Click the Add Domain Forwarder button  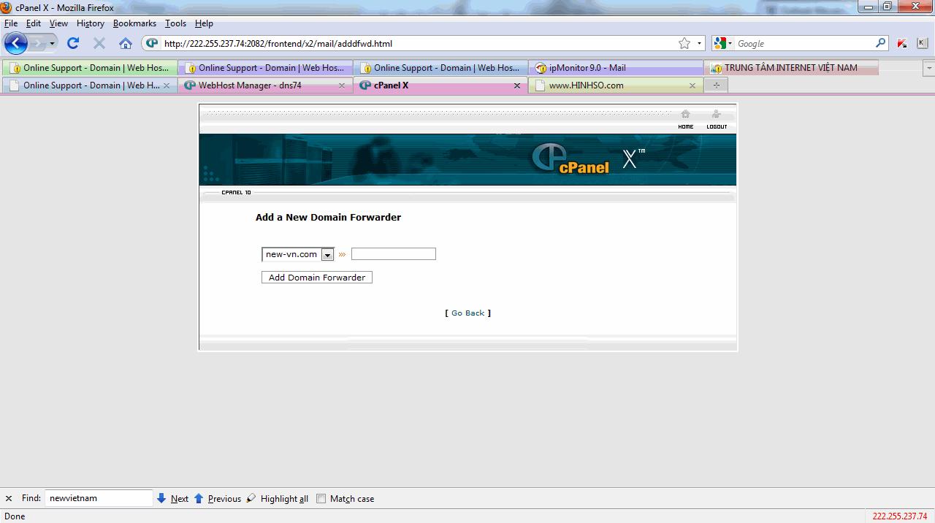tap(317, 278)
